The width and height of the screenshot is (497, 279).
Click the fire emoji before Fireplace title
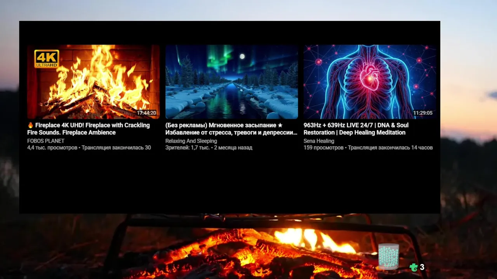pos(30,125)
